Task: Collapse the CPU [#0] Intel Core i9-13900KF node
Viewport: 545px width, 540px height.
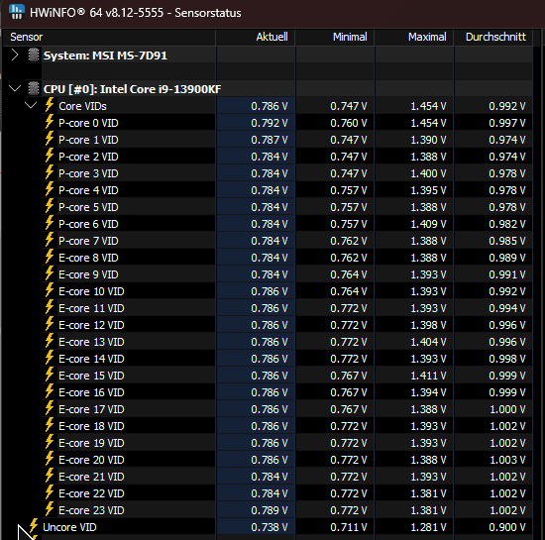Action: click(x=15, y=88)
